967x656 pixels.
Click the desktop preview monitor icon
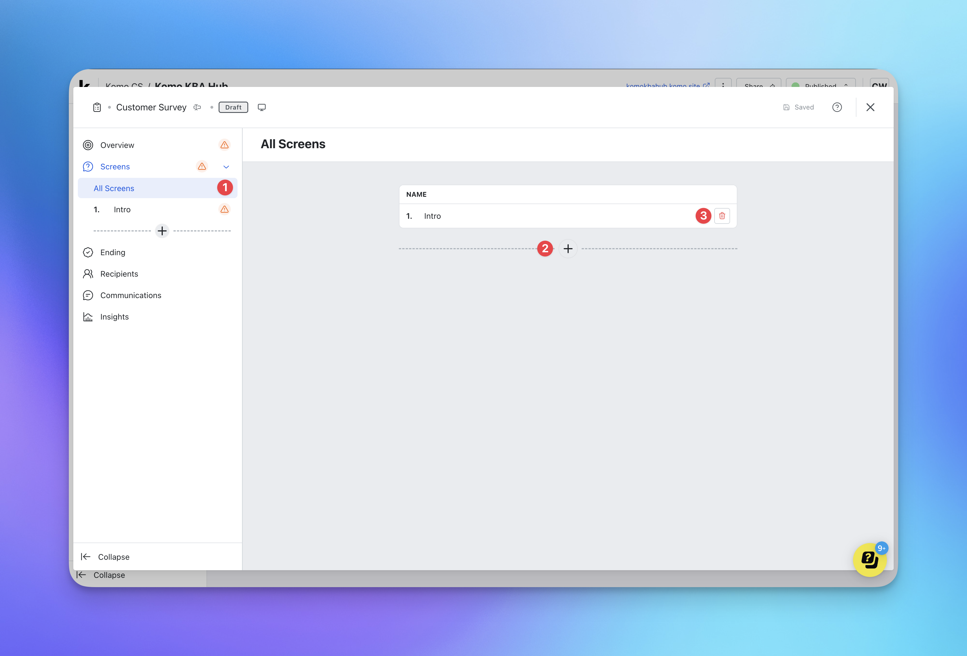[262, 107]
